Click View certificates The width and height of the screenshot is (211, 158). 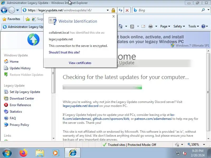[80, 63]
